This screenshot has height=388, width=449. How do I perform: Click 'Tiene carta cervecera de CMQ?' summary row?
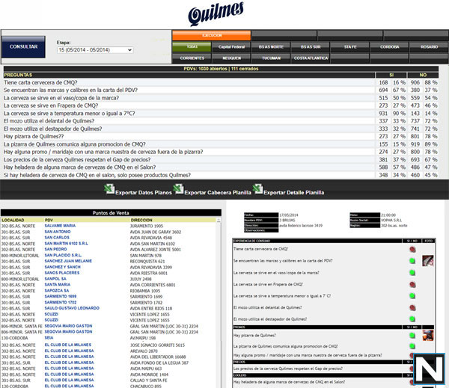coord(221,82)
